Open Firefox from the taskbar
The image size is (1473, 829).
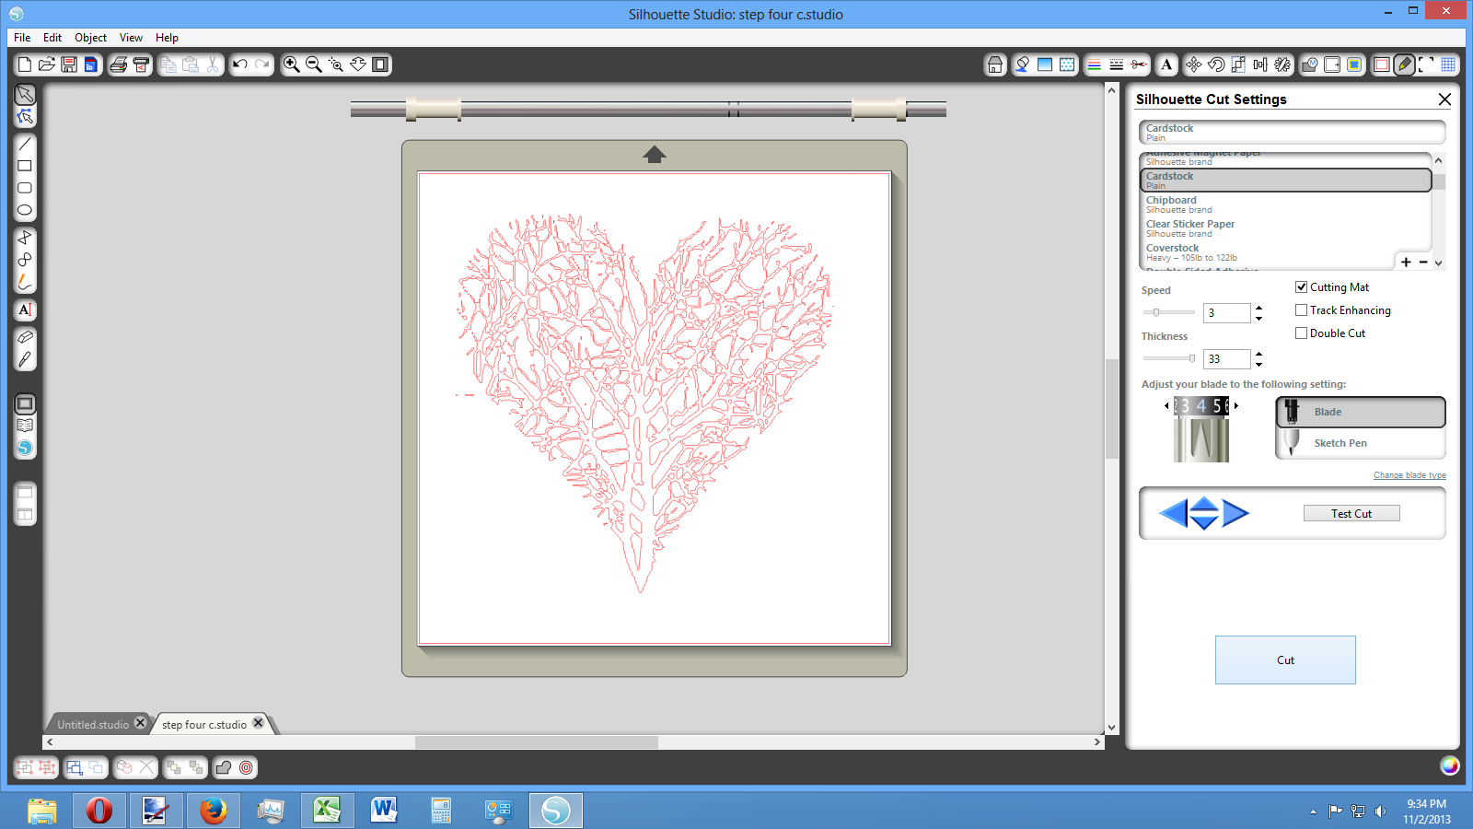(214, 811)
